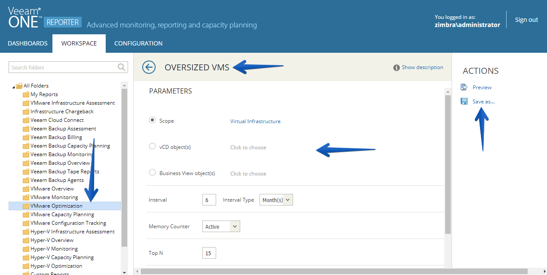547x275 pixels.
Task: Click the Show description link
Action: click(x=422, y=67)
